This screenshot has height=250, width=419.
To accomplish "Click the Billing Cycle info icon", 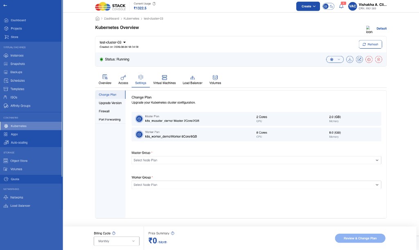I will (x=114, y=233).
